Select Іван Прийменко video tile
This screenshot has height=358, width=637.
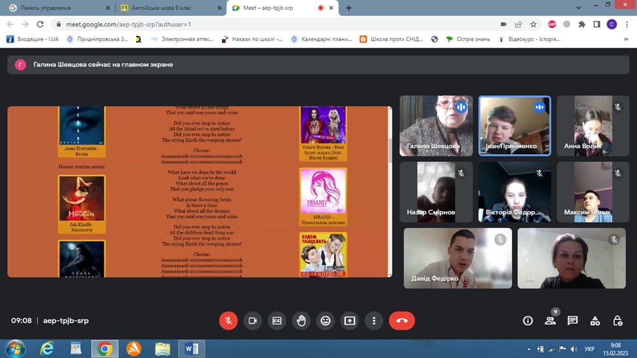point(515,126)
